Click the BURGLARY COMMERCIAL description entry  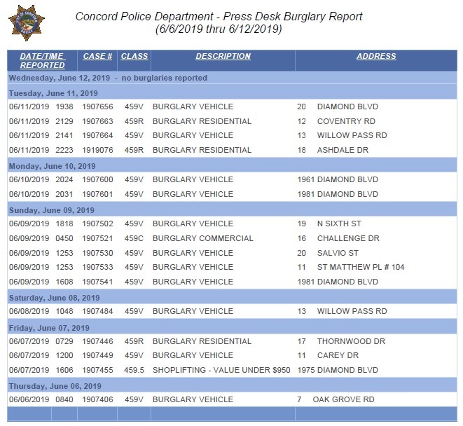point(195,238)
